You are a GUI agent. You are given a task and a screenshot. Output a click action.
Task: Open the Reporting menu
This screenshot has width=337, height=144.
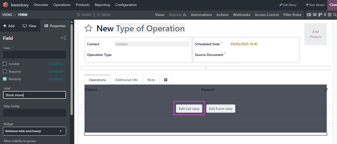pyautogui.click(x=102, y=5)
